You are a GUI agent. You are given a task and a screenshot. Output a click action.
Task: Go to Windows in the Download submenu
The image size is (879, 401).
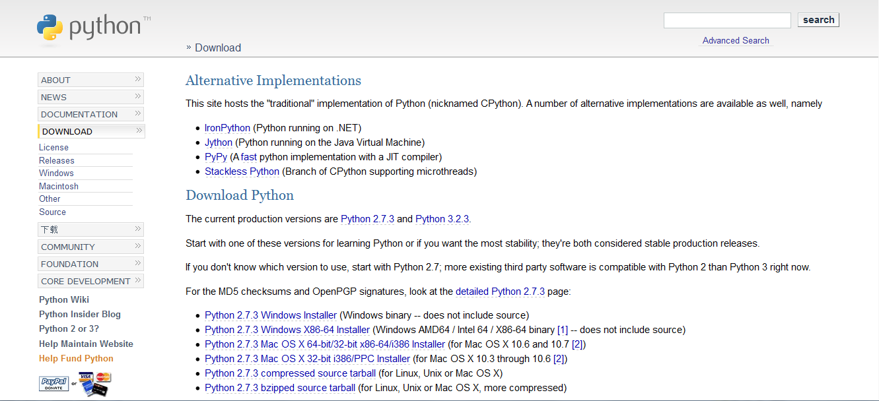tap(56, 173)
